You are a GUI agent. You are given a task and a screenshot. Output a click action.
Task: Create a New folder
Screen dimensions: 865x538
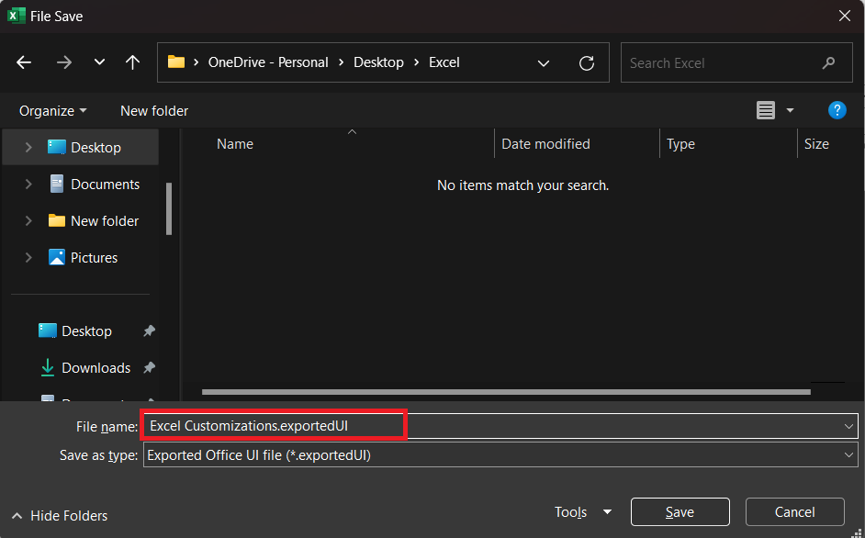(154, 111)
